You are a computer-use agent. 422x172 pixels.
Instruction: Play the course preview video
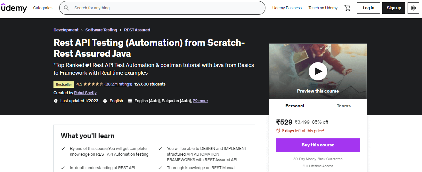(318, 71)
